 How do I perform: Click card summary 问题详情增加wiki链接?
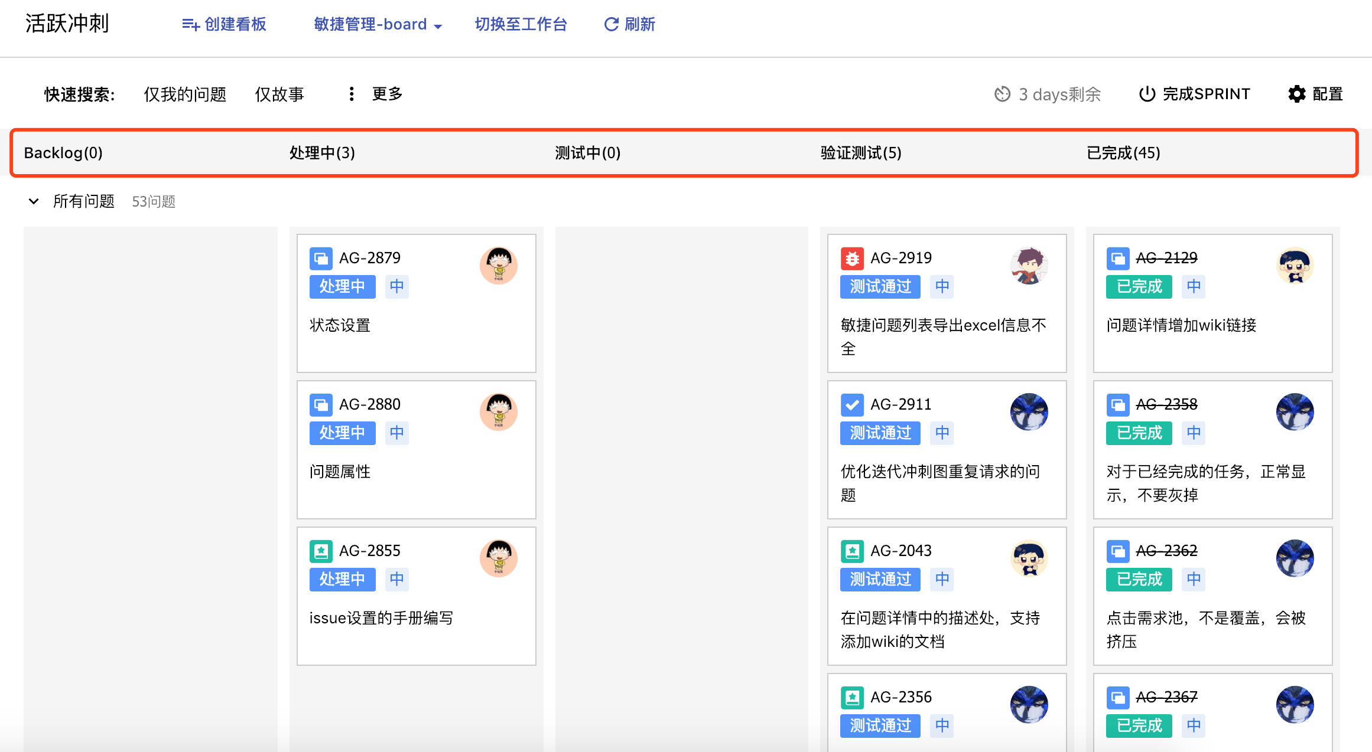tap(1182, 325)
